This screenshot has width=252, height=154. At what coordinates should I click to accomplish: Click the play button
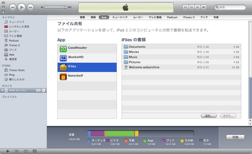click(22, 7)
